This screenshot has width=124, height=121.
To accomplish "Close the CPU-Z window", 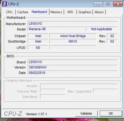I will [x=118, y=4].
